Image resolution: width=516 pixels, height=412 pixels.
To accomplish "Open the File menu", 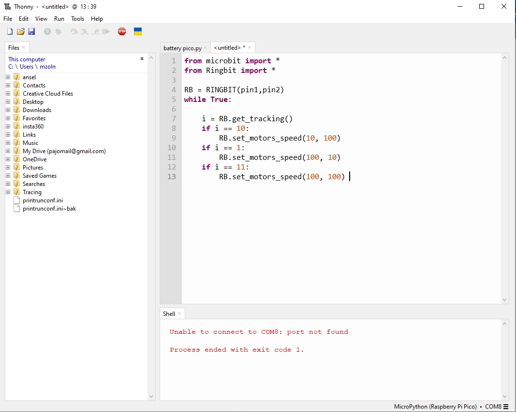I will (x=8, y=19).
